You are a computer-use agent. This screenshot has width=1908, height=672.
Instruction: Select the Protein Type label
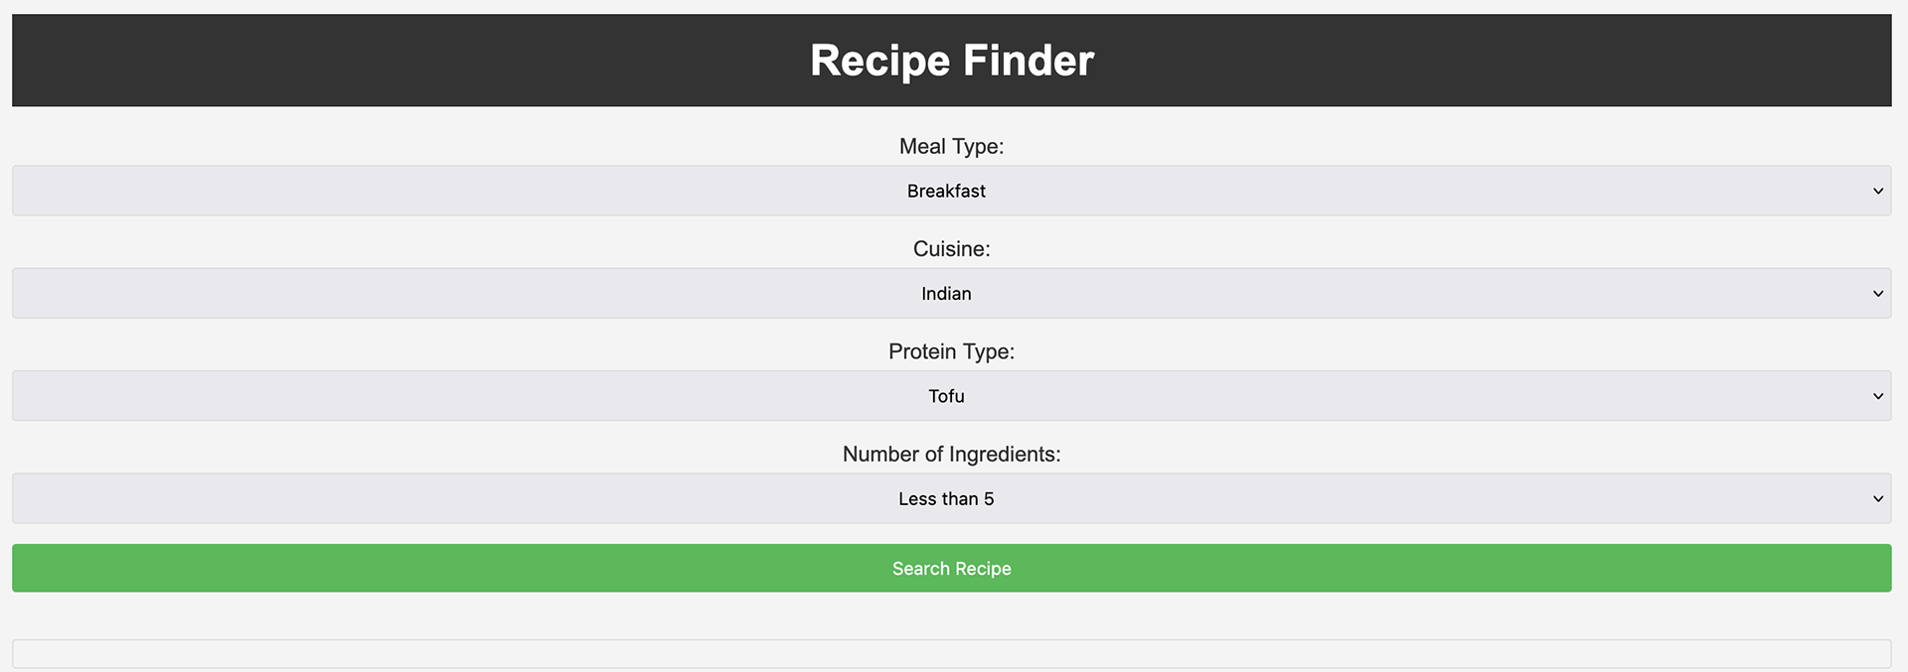coord(951,351)
